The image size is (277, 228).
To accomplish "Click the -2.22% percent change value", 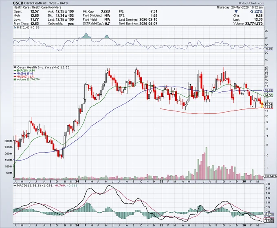I will [x=256, y=11].
